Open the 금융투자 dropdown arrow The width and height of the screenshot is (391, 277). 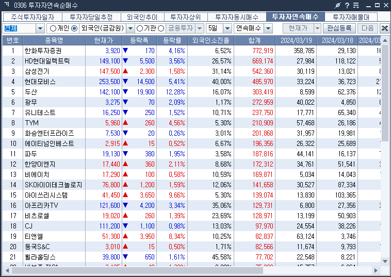point(200,28)
